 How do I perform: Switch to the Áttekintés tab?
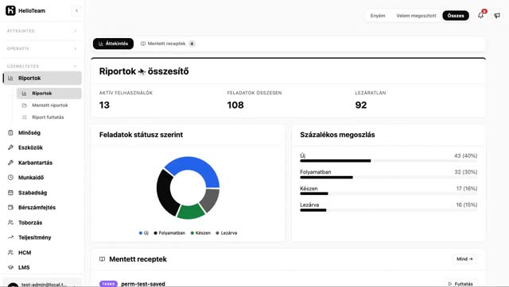click(113, 44)
